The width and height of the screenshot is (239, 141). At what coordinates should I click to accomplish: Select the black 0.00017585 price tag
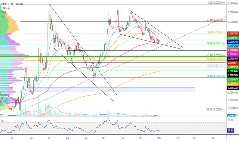(x=233, y=75)
